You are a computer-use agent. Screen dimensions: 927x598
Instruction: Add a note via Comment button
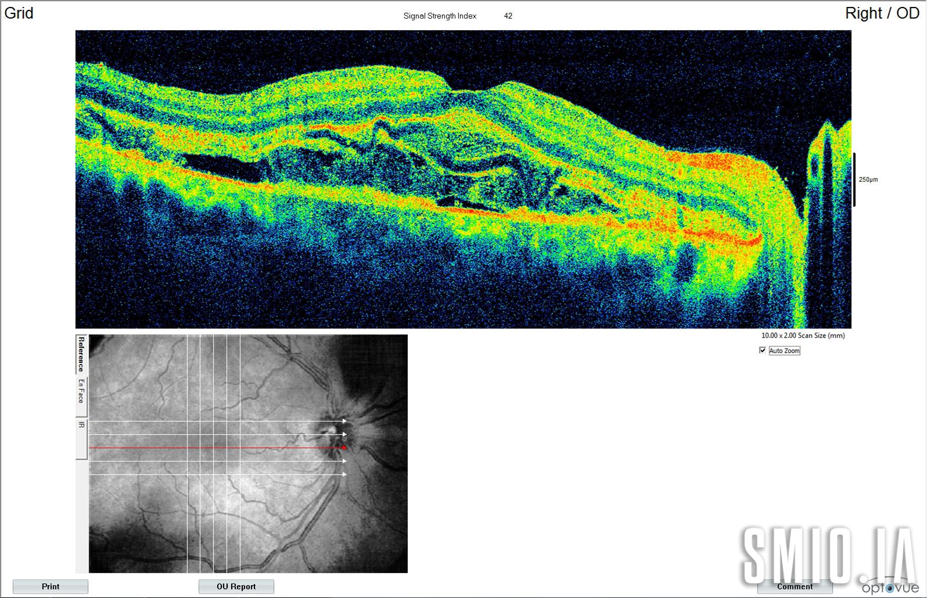(794, 586)
